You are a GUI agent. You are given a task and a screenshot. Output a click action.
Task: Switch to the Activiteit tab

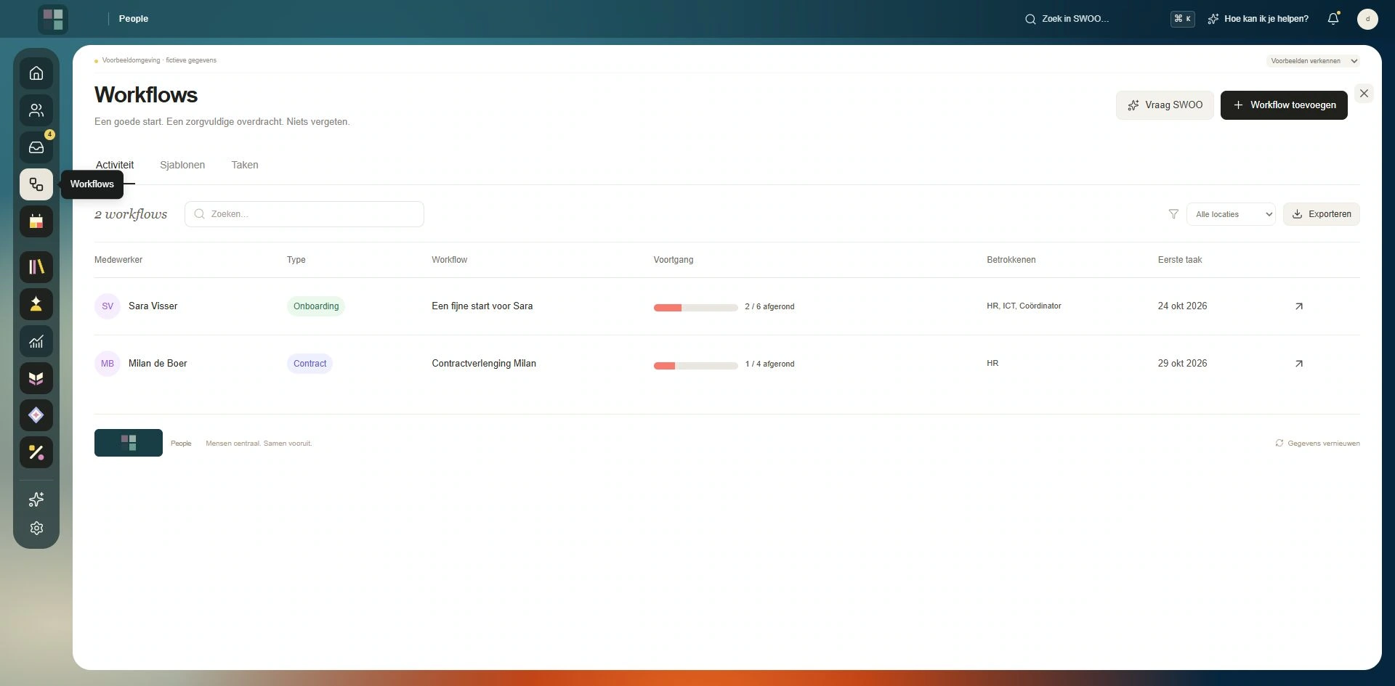[115, 165]
